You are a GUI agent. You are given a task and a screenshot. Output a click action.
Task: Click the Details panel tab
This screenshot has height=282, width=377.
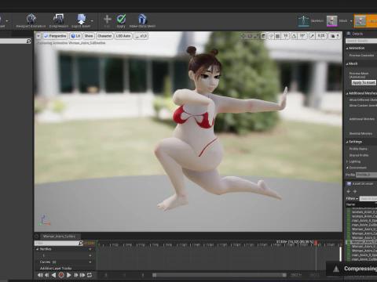pos(355,34)
